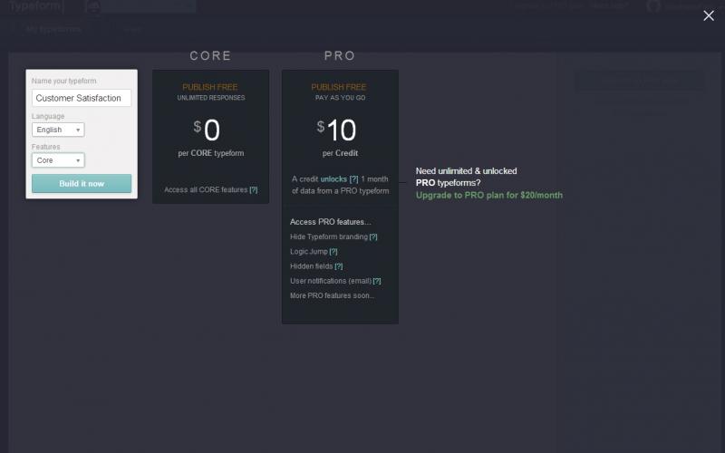Screen dimensions: 725x453
Task: Click 'Hide Typeform branding' feature text
Action: (329, 236)
